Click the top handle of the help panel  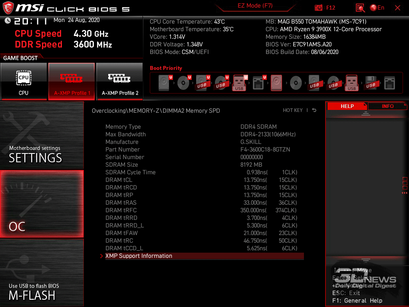coord(366,113)
